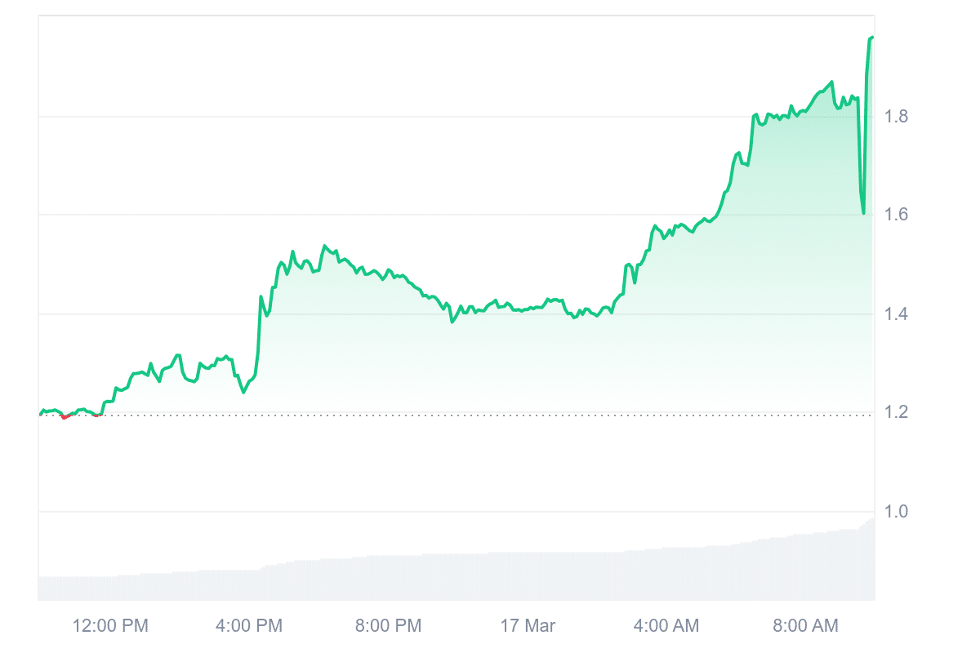Click the 4:00 PM time axis label
The width and height of the screenshot is (980, 653).
pos(249,626)
